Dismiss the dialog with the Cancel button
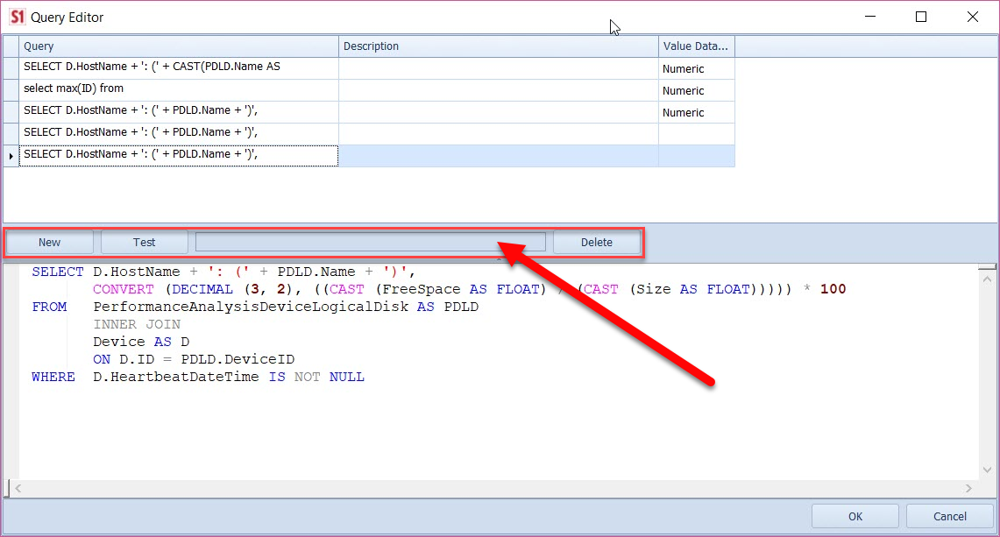Screen dimensions: 1000x537 pos(949,516)
